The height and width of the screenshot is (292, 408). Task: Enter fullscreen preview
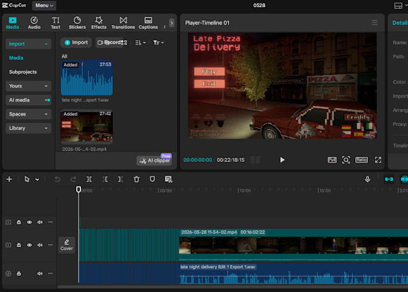(x=378, y=160)
